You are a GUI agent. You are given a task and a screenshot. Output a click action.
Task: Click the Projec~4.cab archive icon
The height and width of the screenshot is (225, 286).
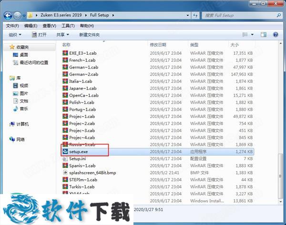(65, 137)
